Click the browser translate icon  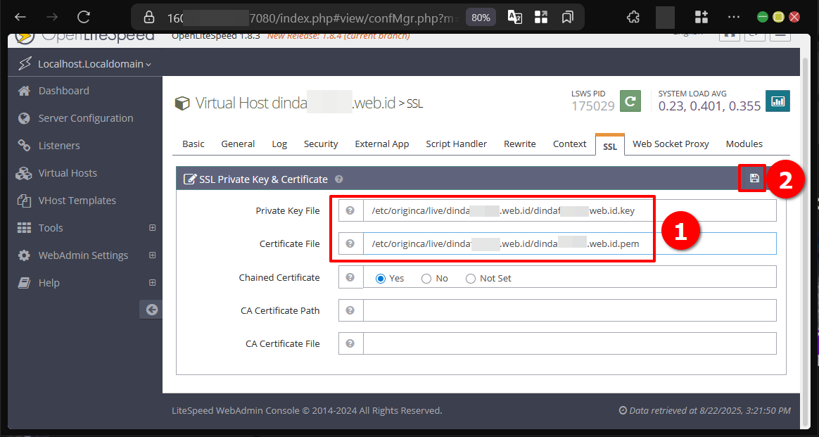tap(515, 17)
